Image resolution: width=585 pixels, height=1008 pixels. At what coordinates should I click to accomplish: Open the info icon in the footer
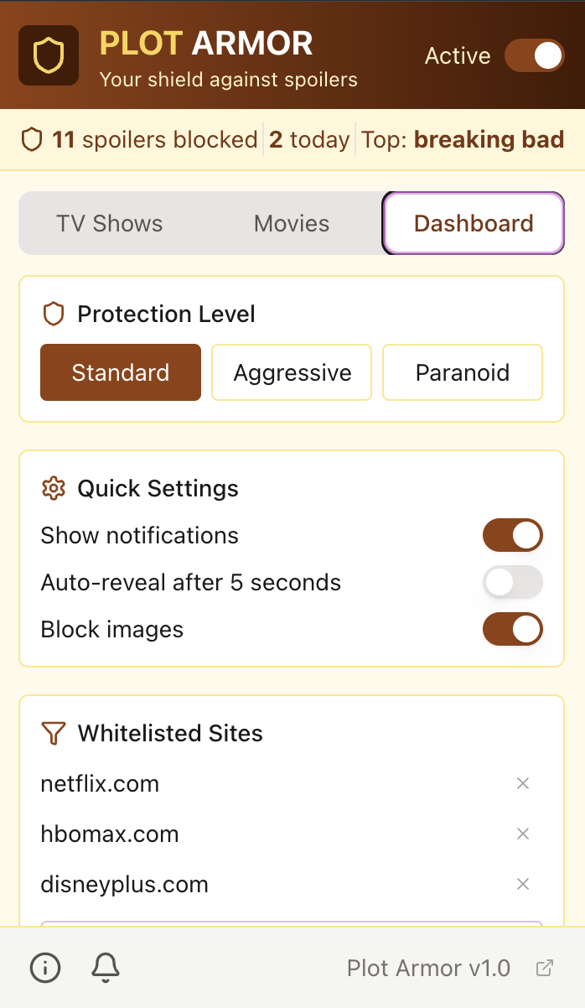point(44,968)
